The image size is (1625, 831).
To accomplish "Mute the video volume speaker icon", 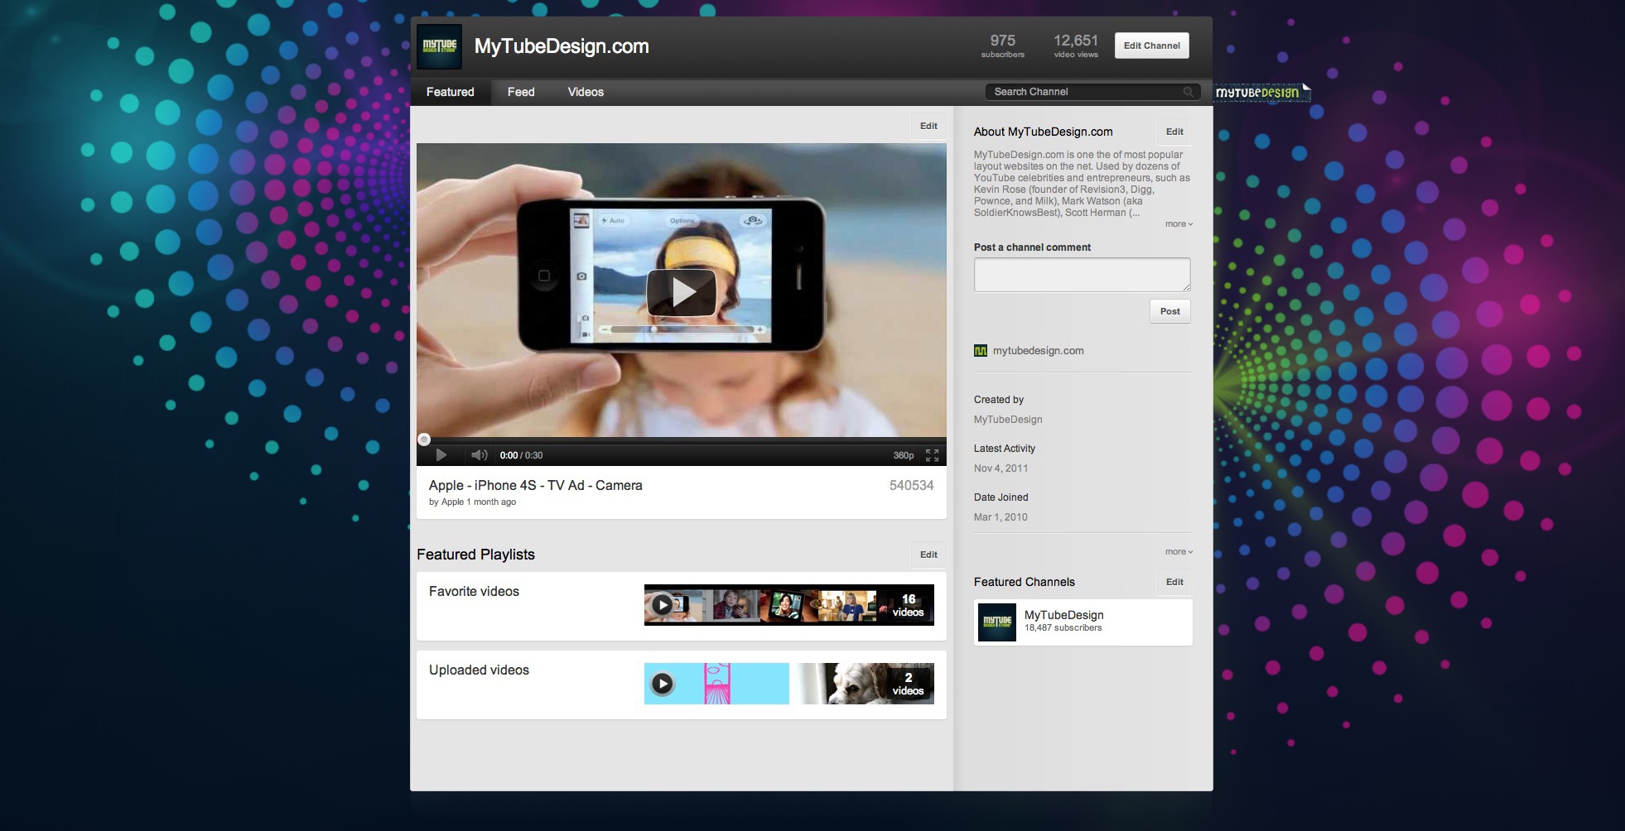I will tap(479, 455).
